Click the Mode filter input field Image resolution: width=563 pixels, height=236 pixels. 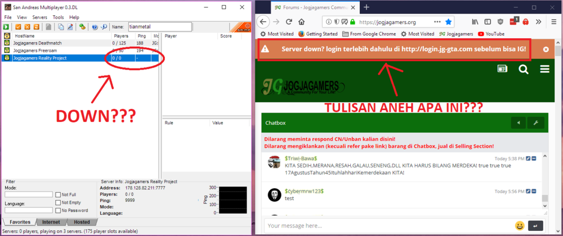pyautogui.click(x=29, y=194)
